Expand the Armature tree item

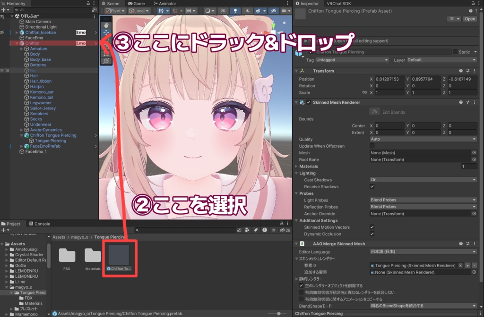point(22,49)
